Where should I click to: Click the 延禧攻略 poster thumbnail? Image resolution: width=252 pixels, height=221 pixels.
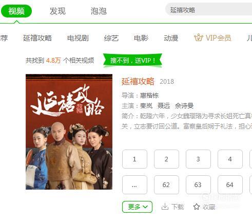[69, 132]
